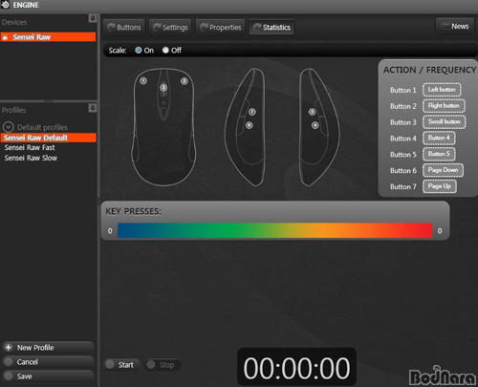
Task: Click the 00:00:00 timer display
Action: coord(296,368)
